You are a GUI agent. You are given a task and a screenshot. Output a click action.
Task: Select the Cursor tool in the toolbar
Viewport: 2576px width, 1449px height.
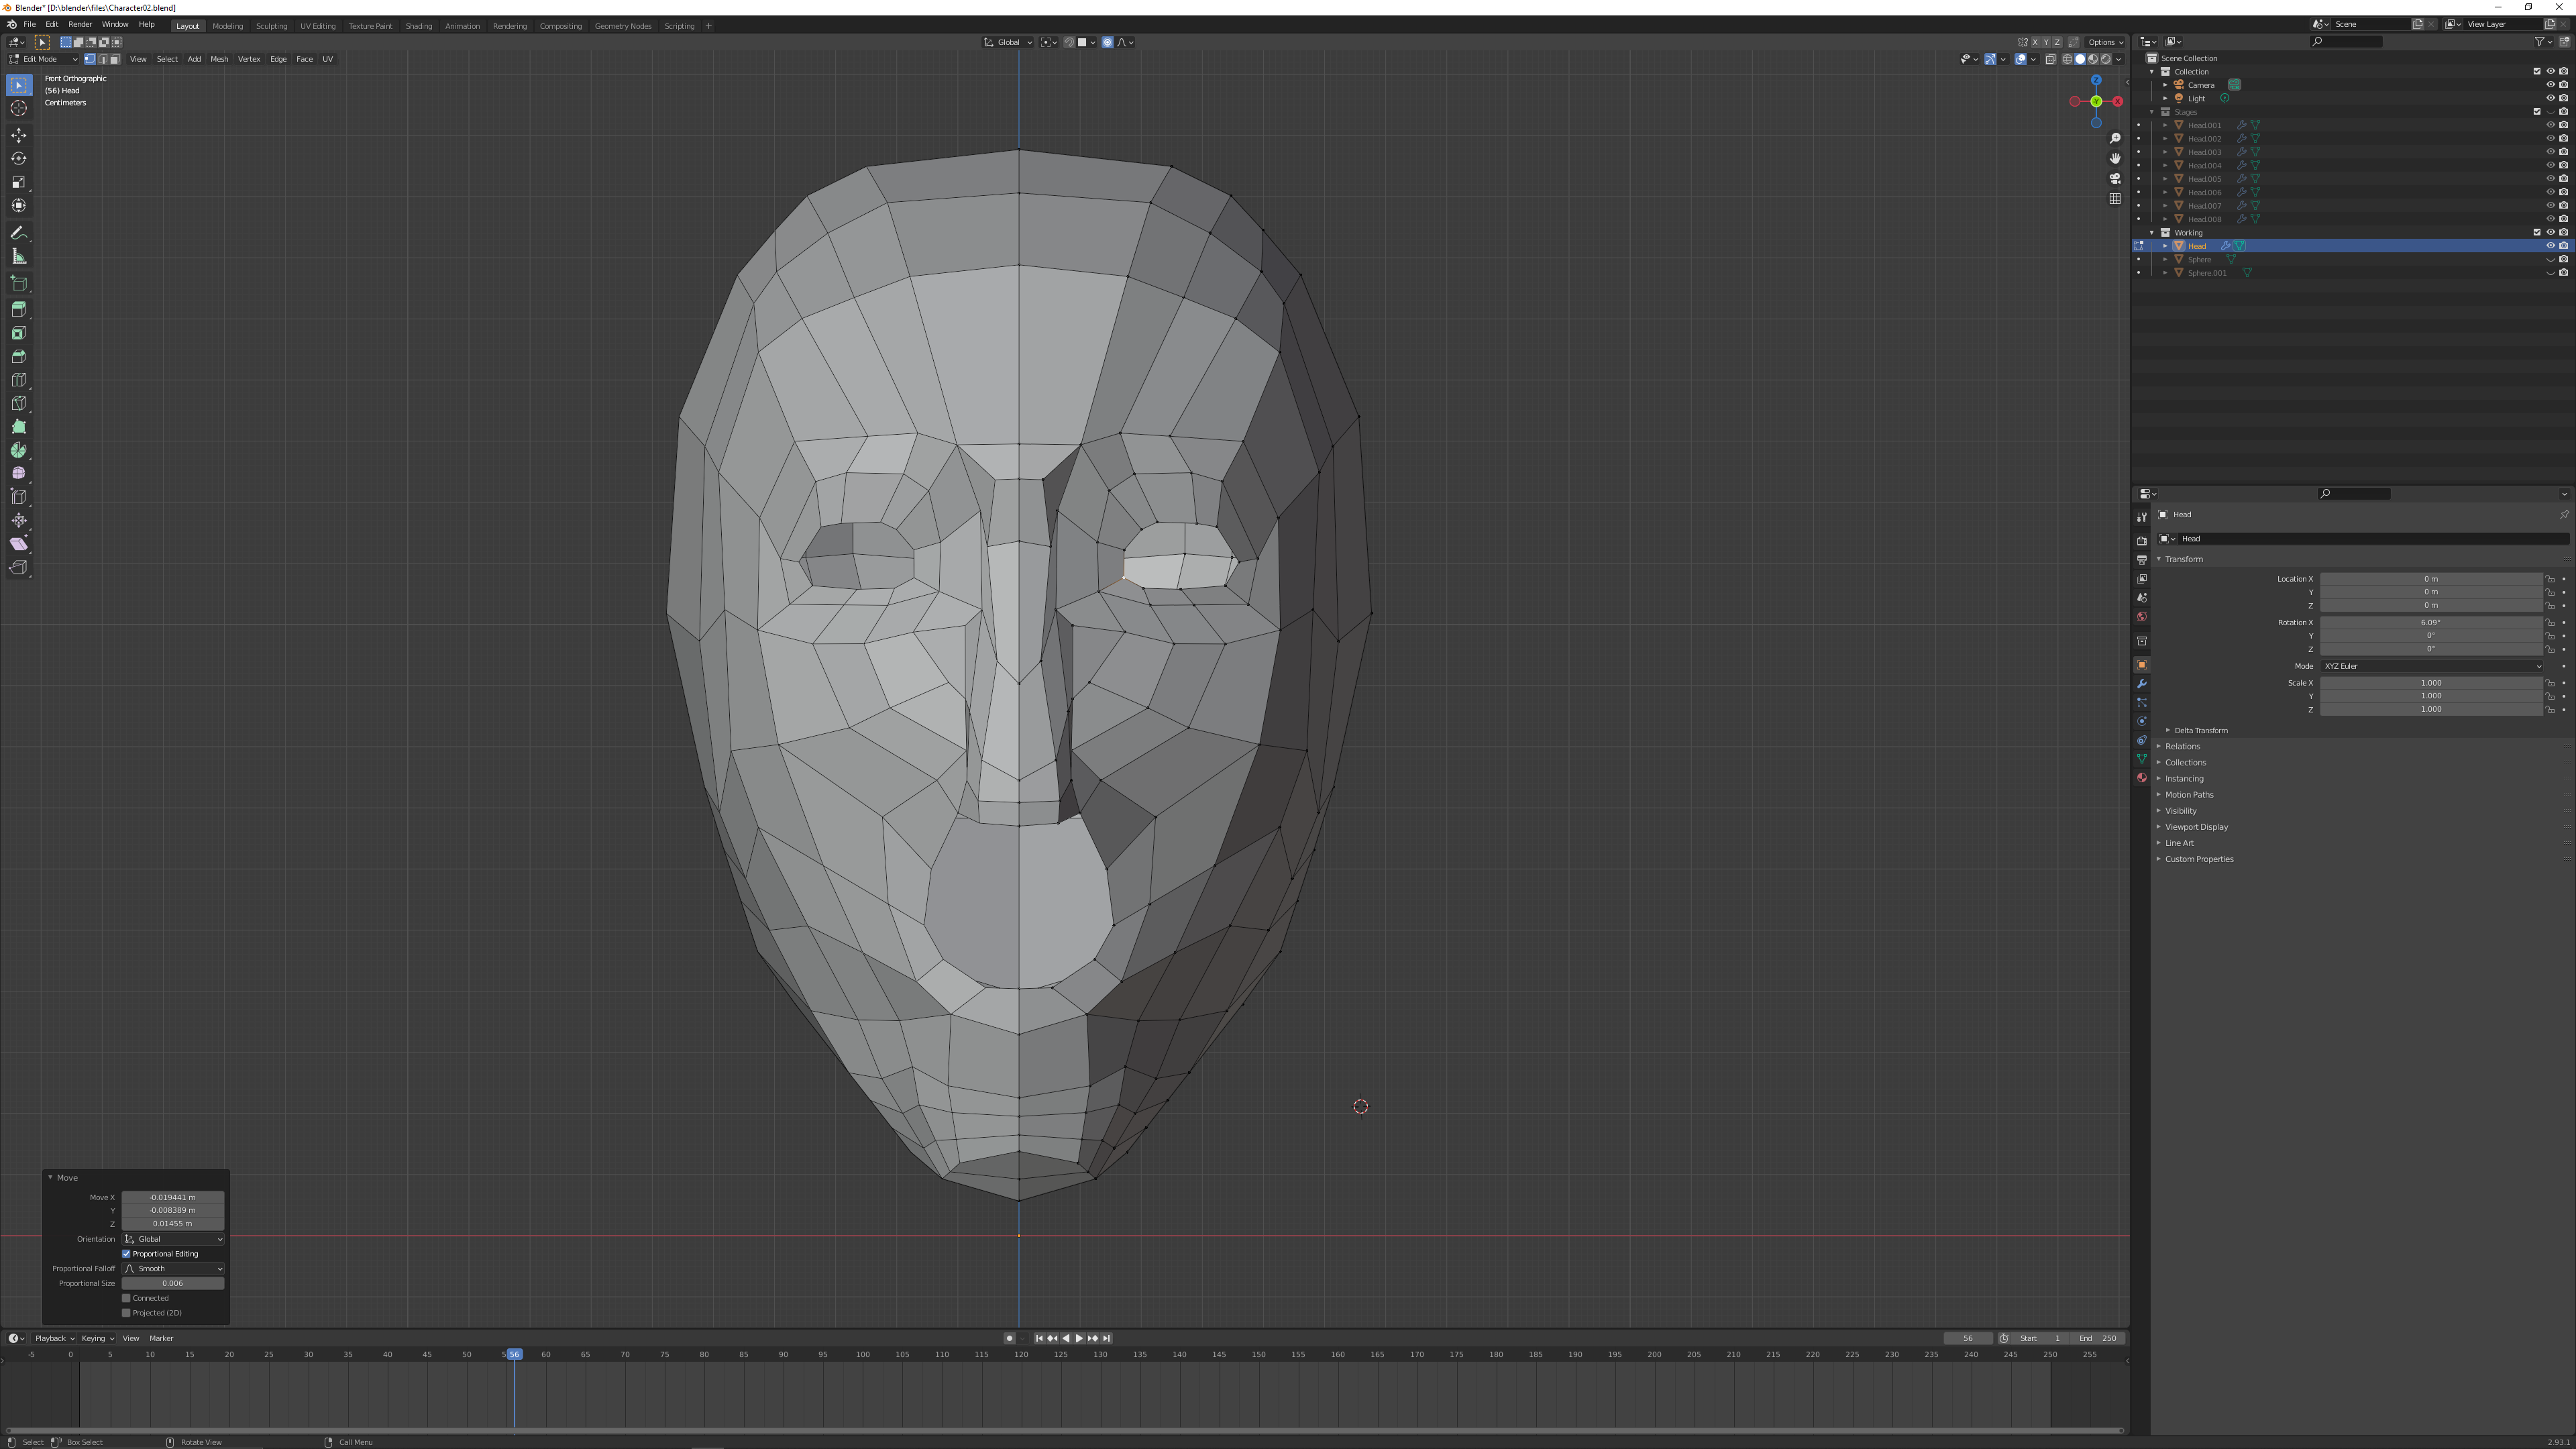19,108
